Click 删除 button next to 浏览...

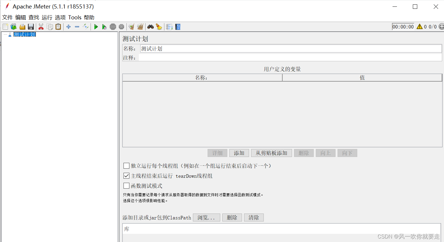(x=232, y=217)
